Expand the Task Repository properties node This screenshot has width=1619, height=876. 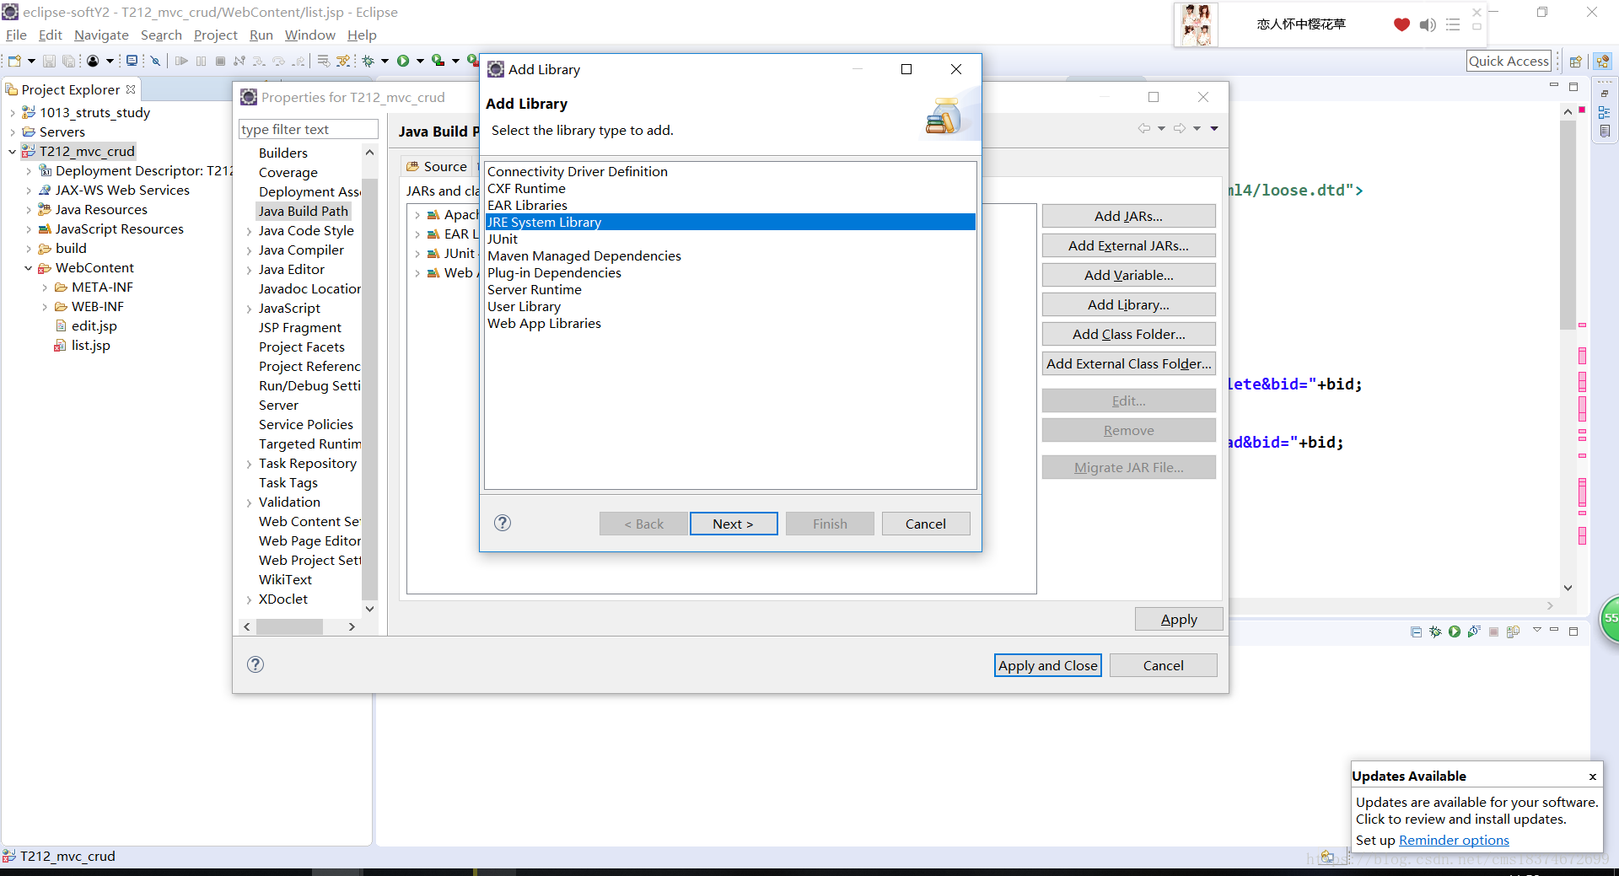[x=249, y=464]
